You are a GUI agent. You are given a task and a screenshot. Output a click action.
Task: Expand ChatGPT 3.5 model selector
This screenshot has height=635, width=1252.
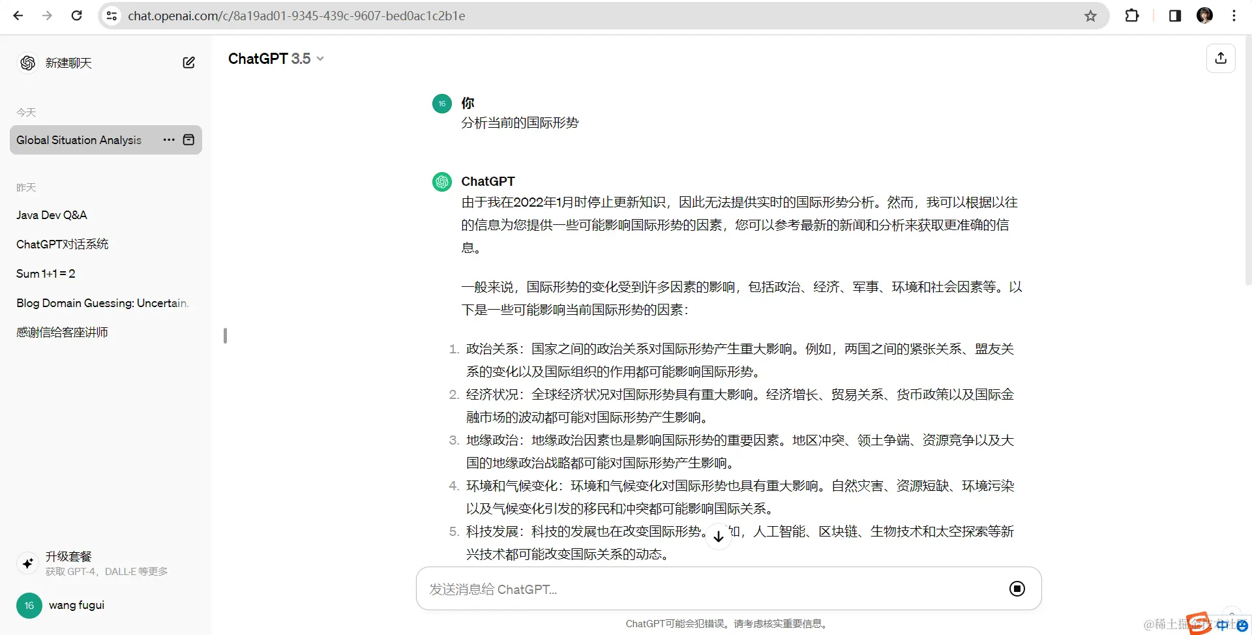tap(276, 59)
